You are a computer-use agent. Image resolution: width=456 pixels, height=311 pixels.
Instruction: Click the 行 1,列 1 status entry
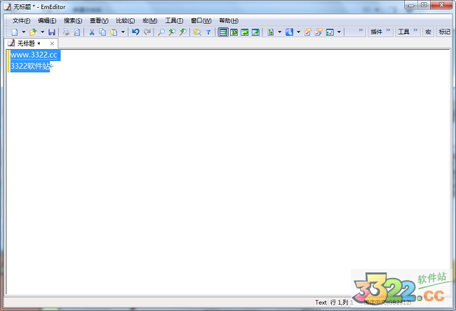click(342, 303)
